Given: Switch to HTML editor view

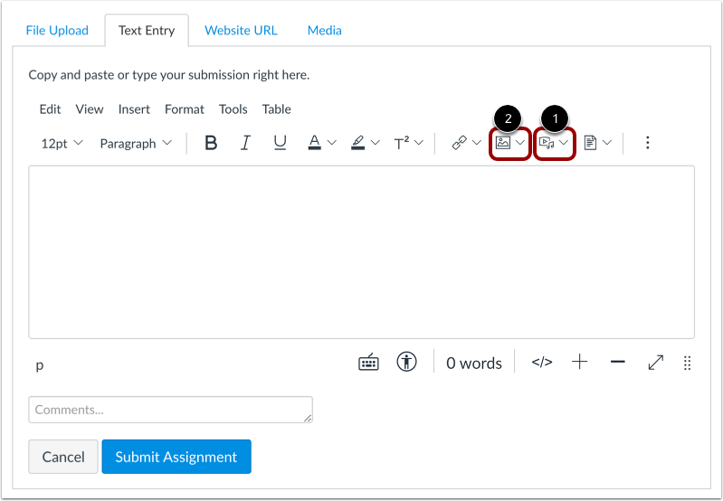Looking at the screenshot, I should 542,363.
